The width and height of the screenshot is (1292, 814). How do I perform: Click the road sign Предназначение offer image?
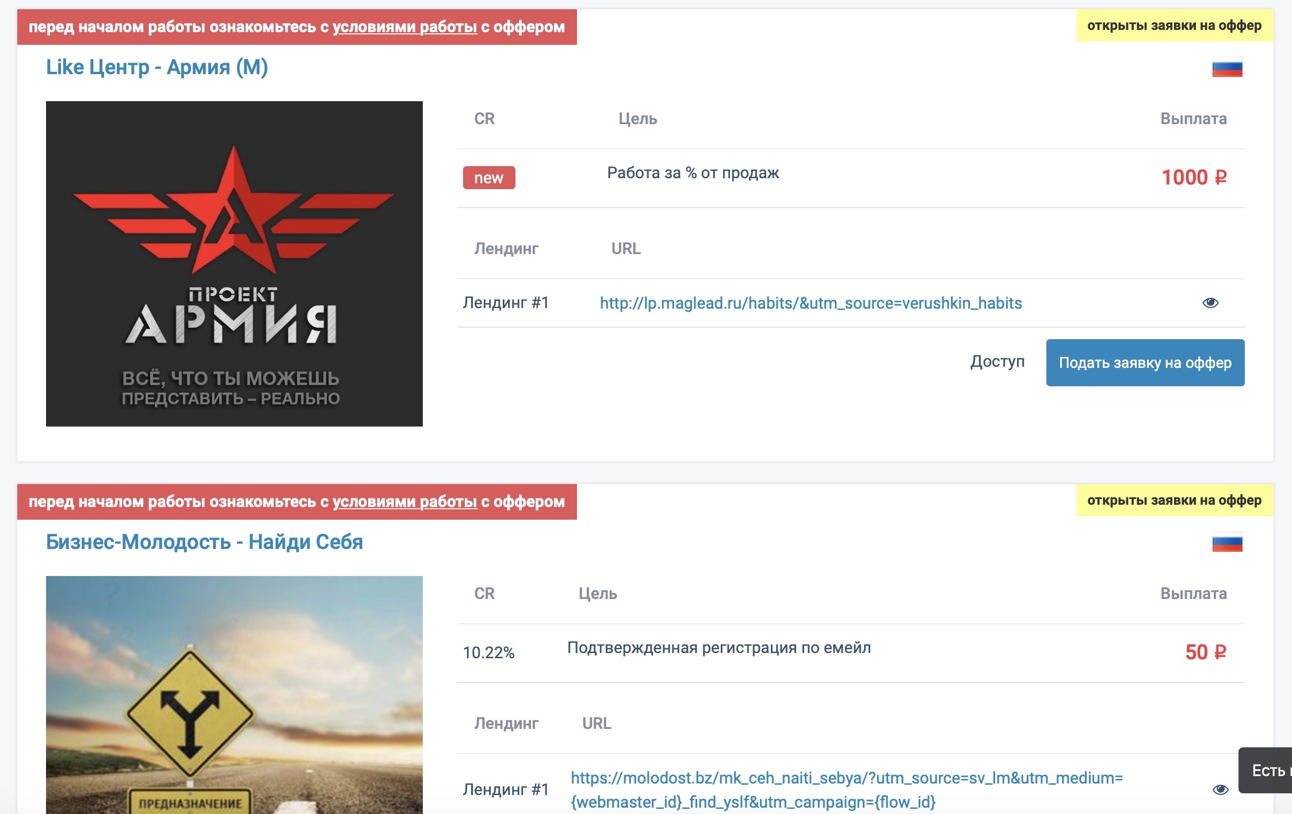234,694
